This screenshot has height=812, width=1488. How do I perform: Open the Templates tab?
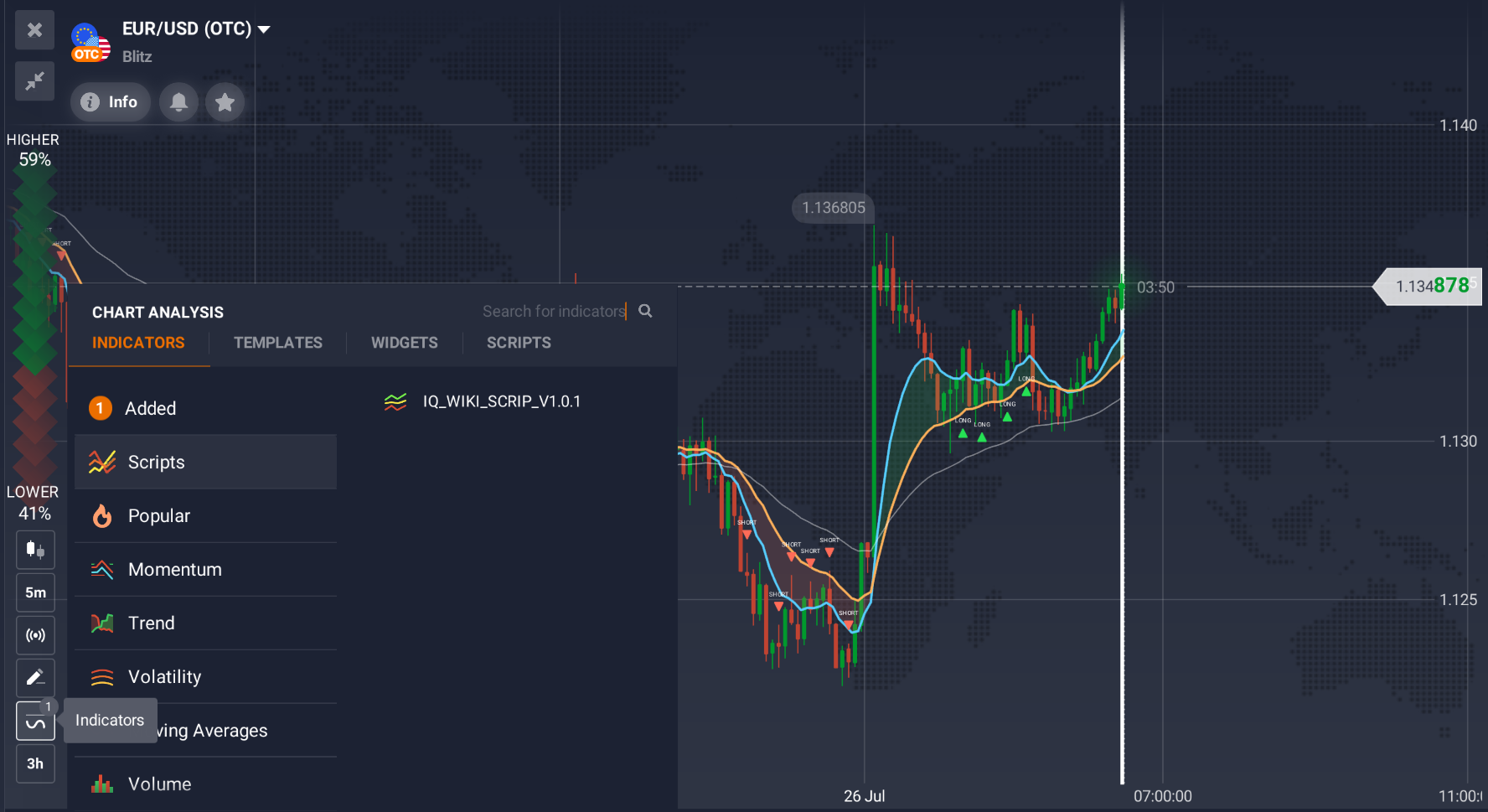pyautogui.click(x=278, y=343)
